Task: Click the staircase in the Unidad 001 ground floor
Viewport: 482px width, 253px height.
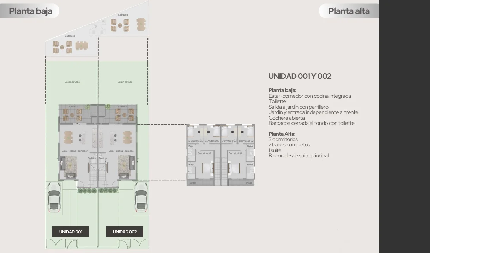Action: pyautogui.click(x=93, y=173)
